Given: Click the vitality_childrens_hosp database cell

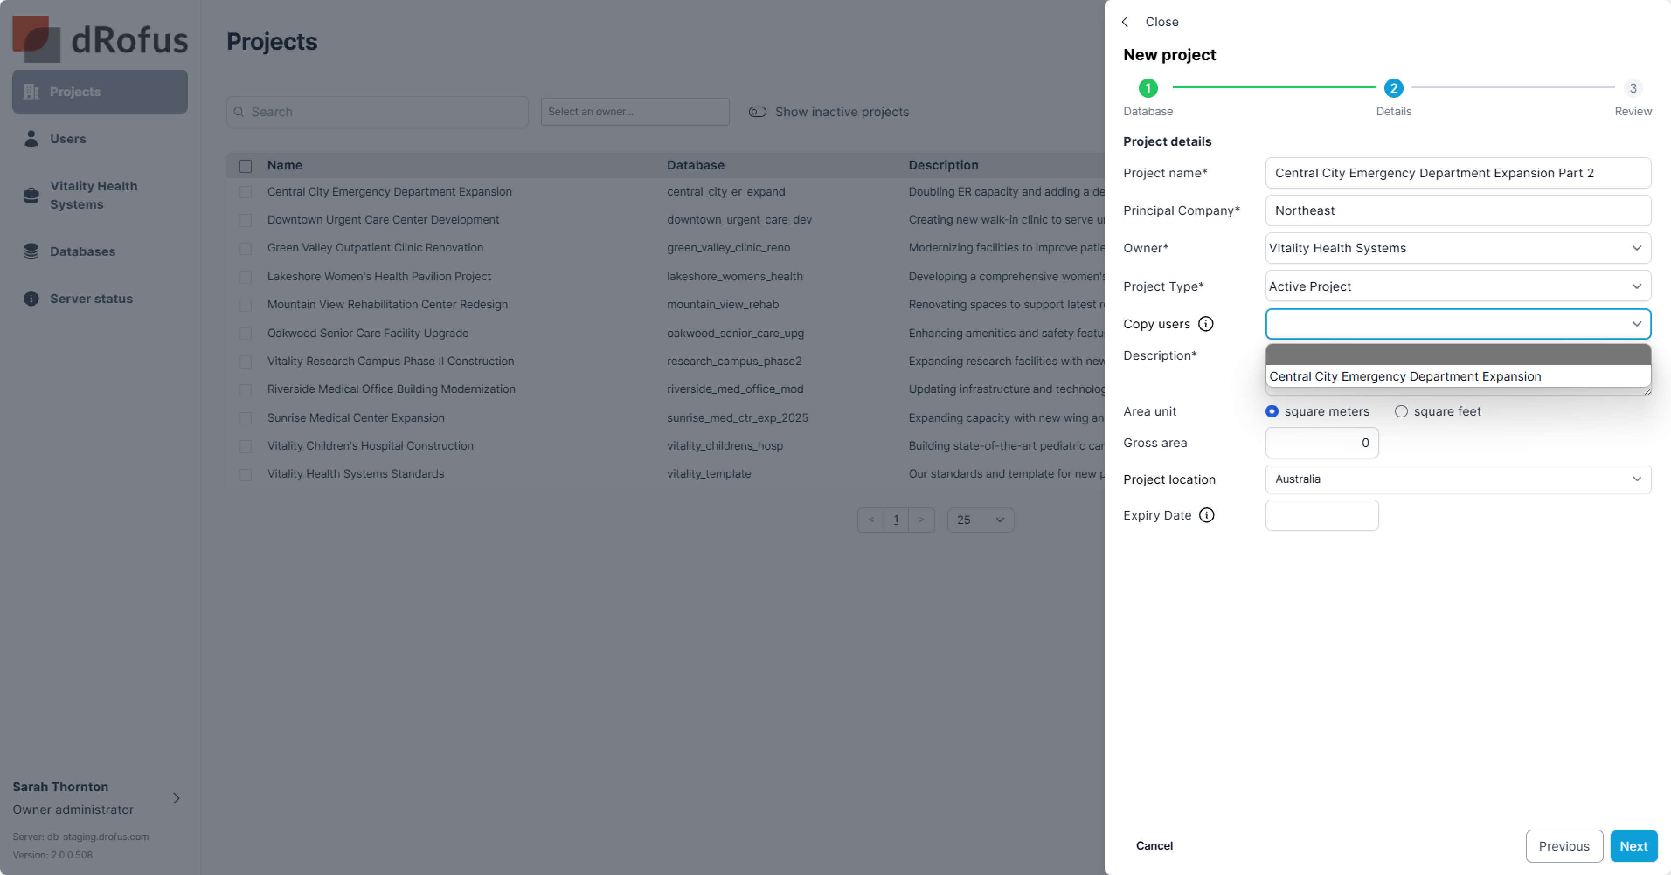Looking at the screenshot, I should click(725, 446).
